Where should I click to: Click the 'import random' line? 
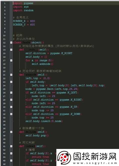[23, 10]
